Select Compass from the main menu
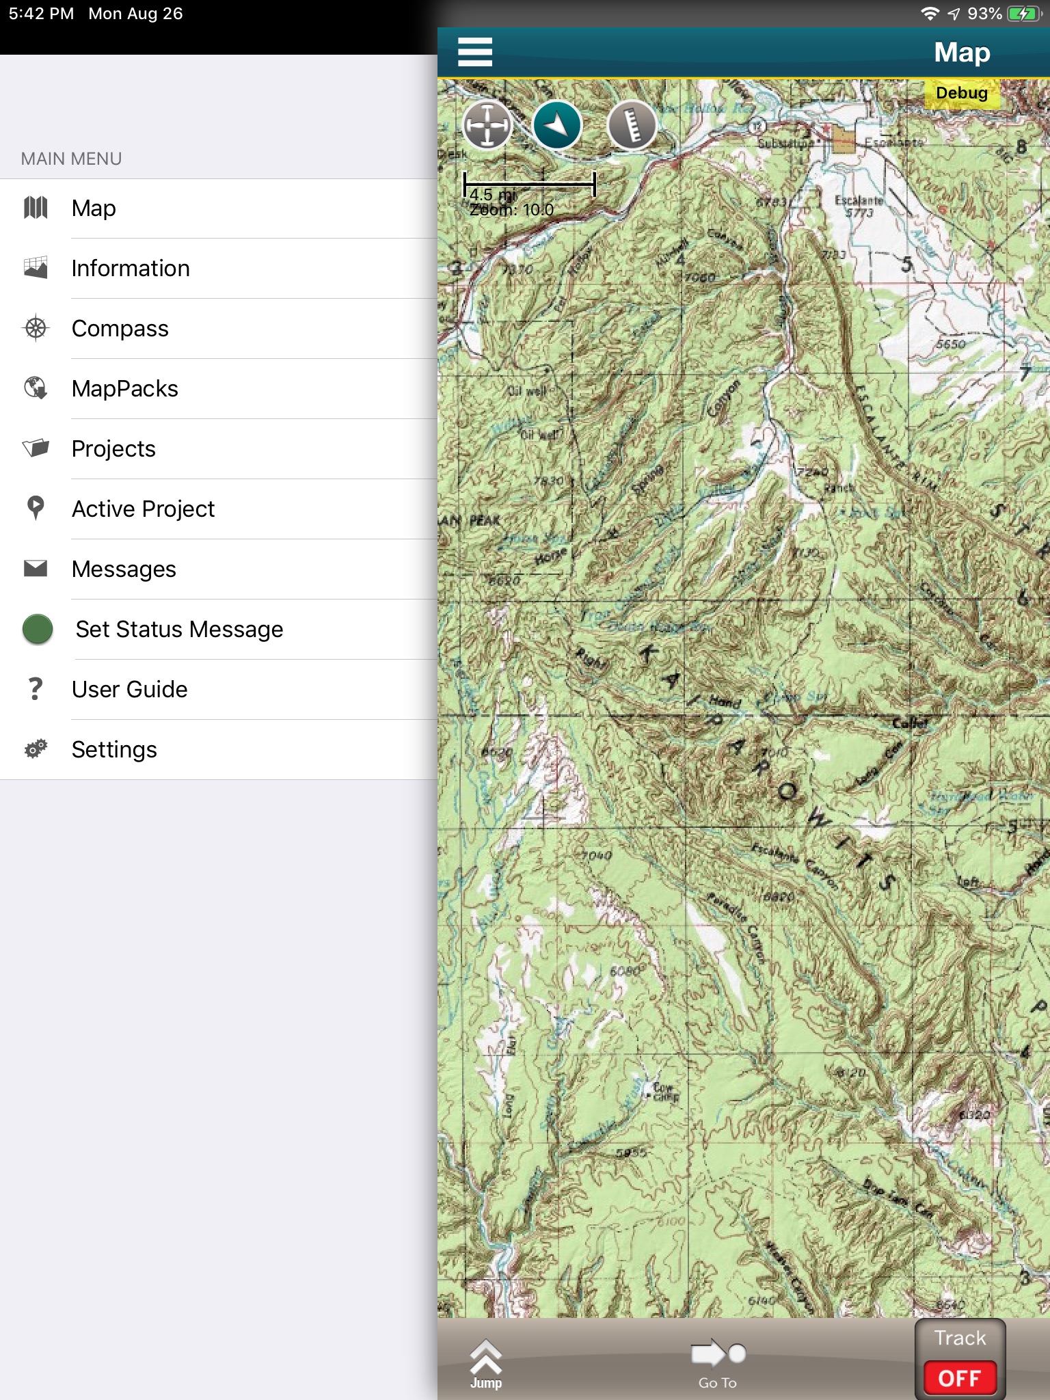Viewport: 1050px width, 1400px height. [219, 329]
